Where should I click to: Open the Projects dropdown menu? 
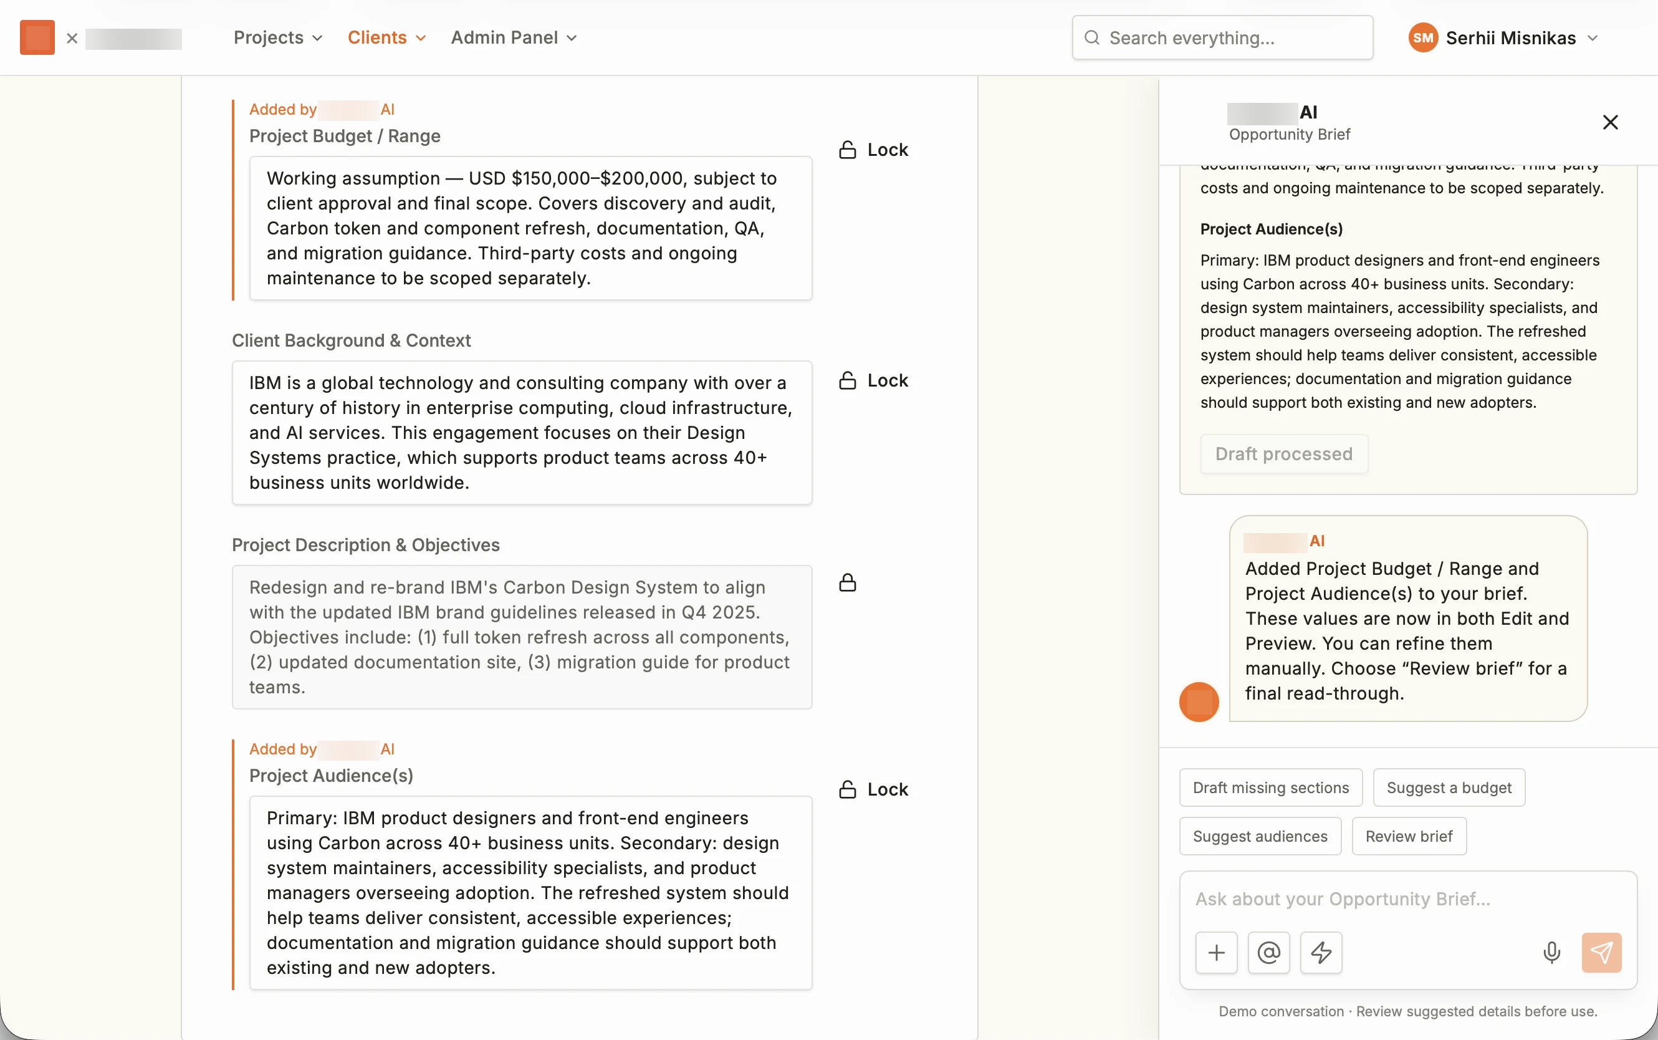pos(278,38)
